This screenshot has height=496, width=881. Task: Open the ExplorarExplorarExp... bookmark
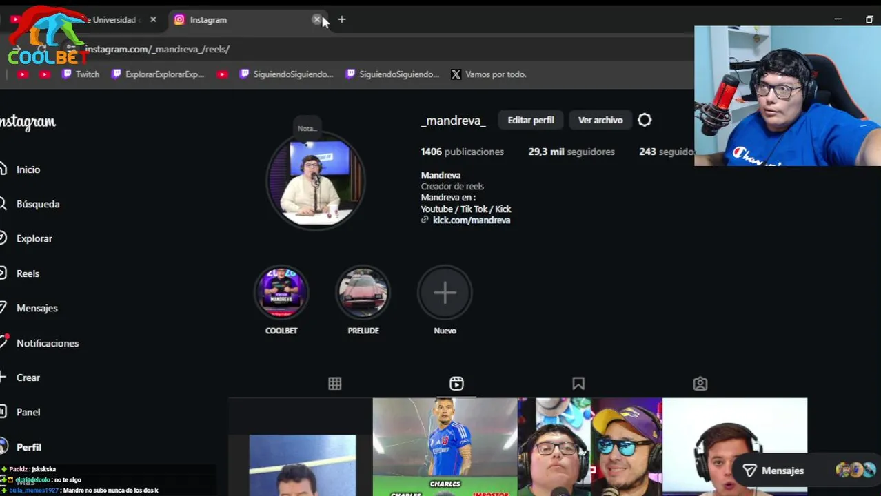click(158, 74)
